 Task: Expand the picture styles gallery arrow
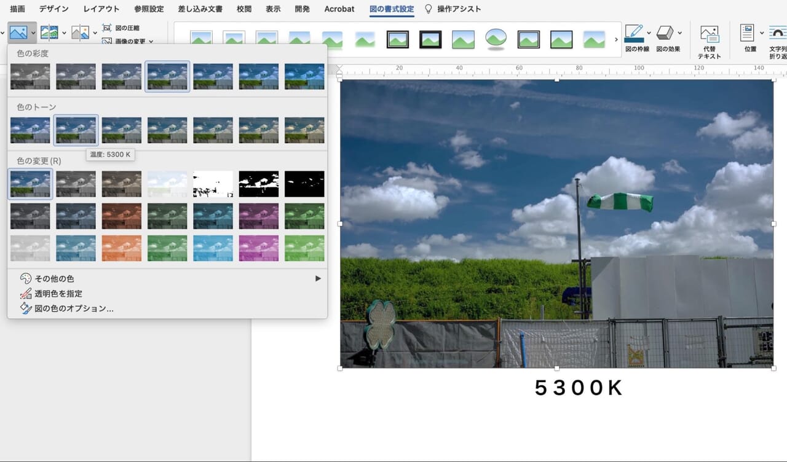point(616,40)
